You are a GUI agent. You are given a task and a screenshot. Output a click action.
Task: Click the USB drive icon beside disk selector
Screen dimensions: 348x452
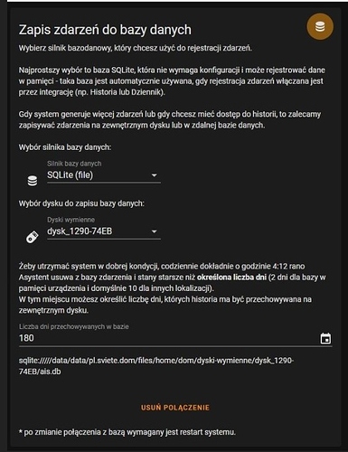(33, 237)
